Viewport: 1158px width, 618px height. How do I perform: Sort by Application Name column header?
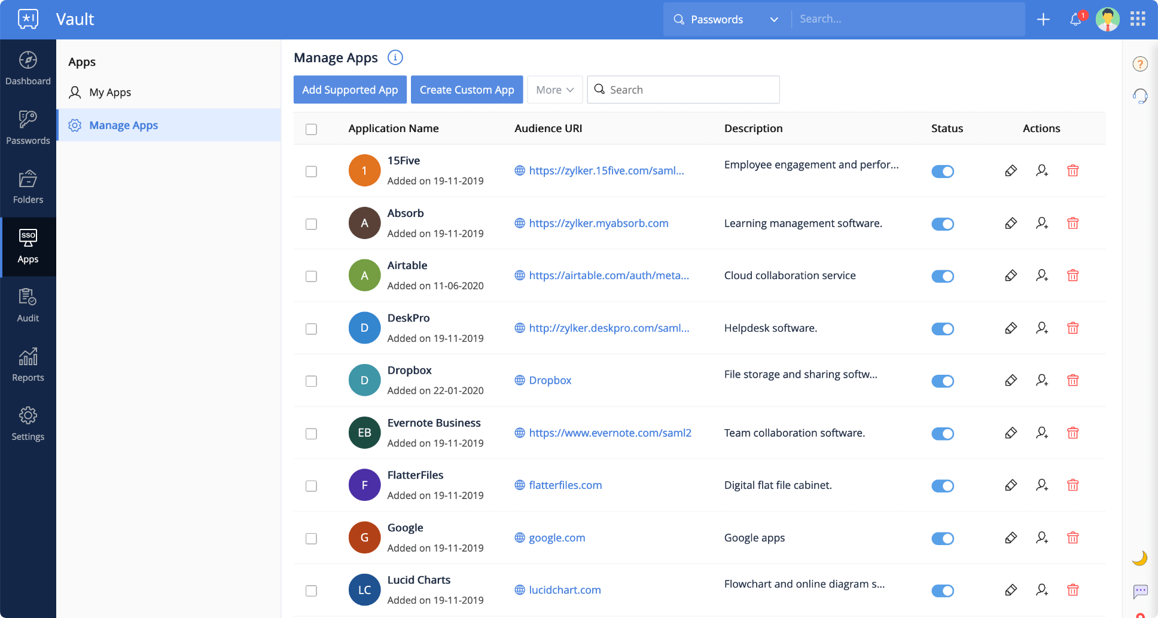(394, 129)
